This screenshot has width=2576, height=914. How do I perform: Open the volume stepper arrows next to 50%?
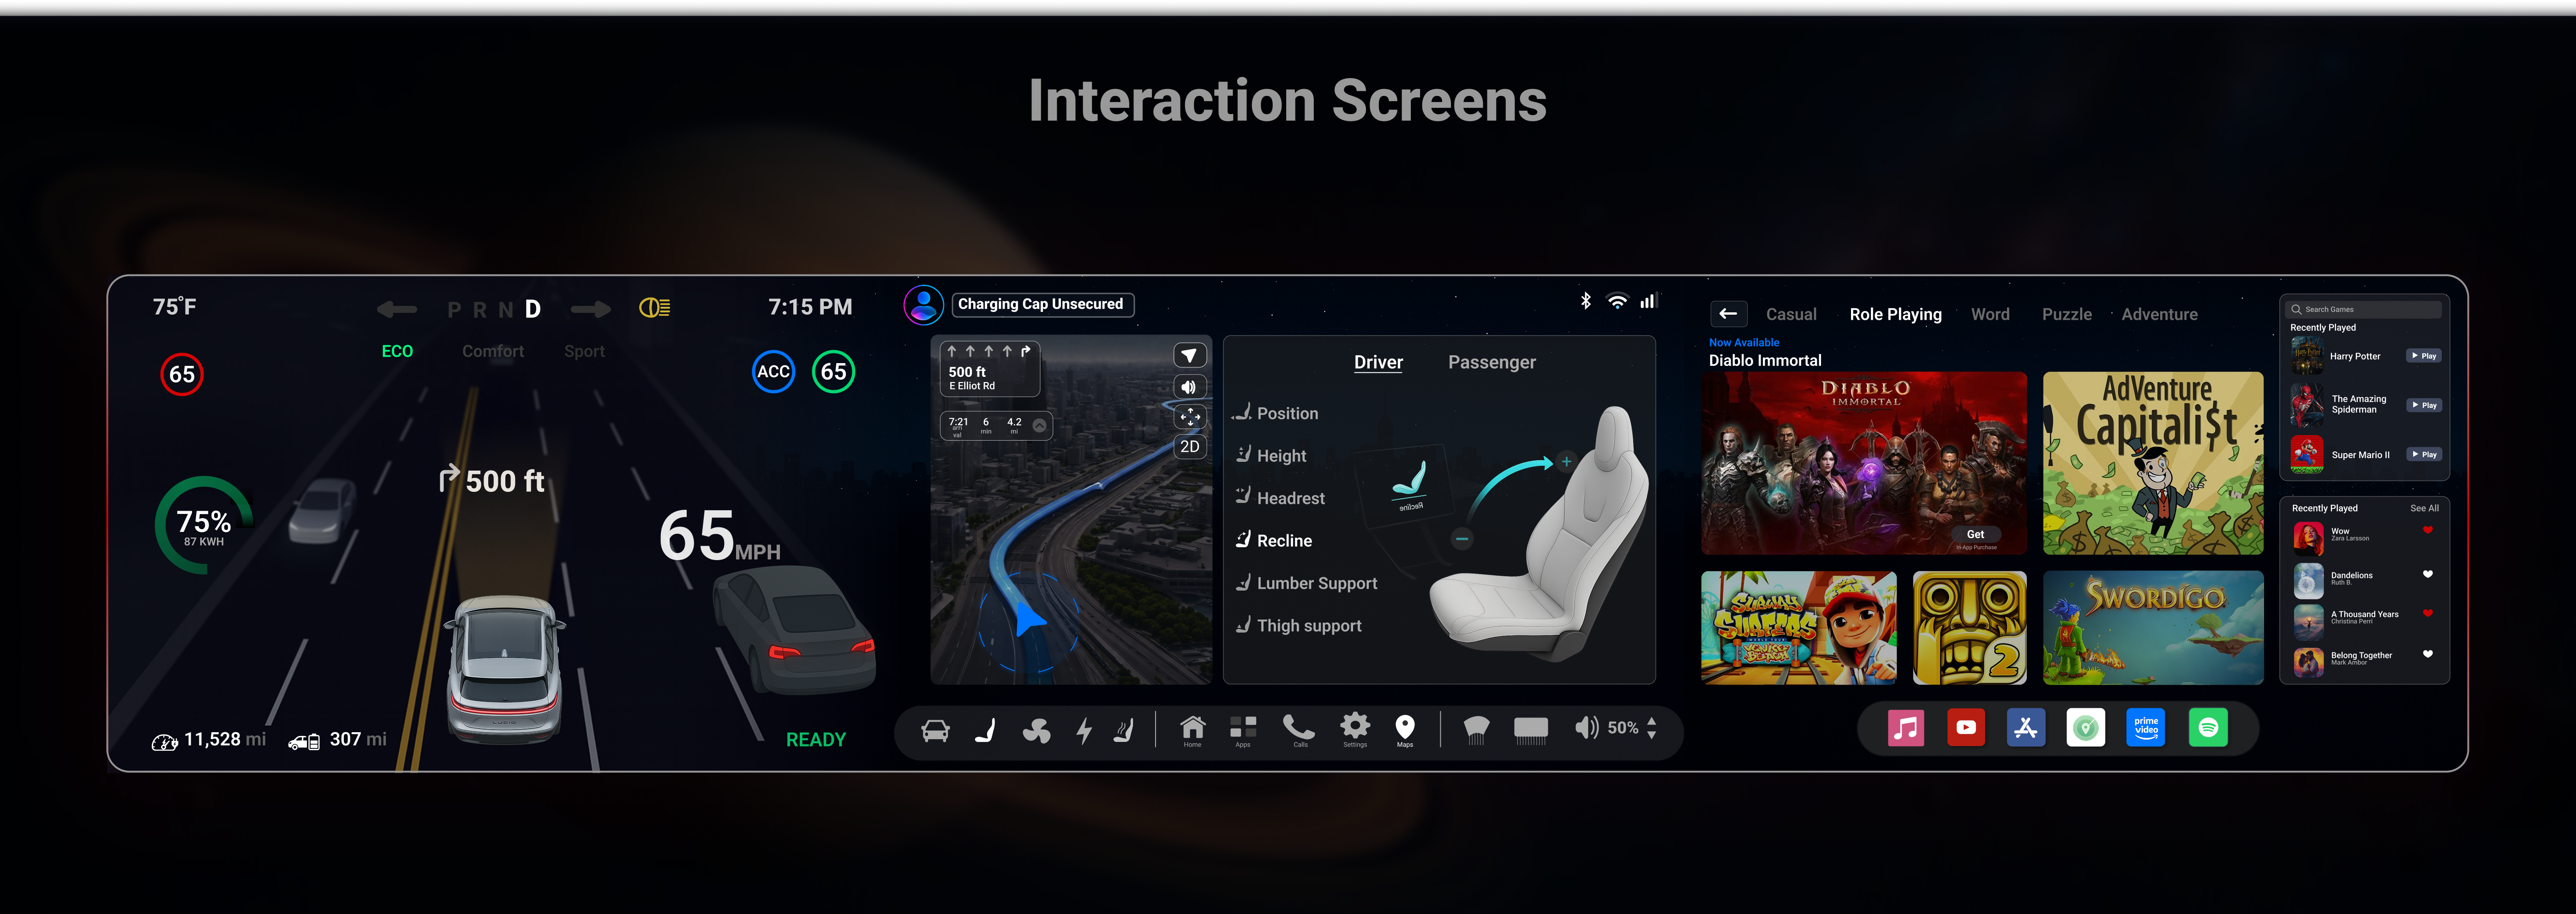[x=1652, y=727]
